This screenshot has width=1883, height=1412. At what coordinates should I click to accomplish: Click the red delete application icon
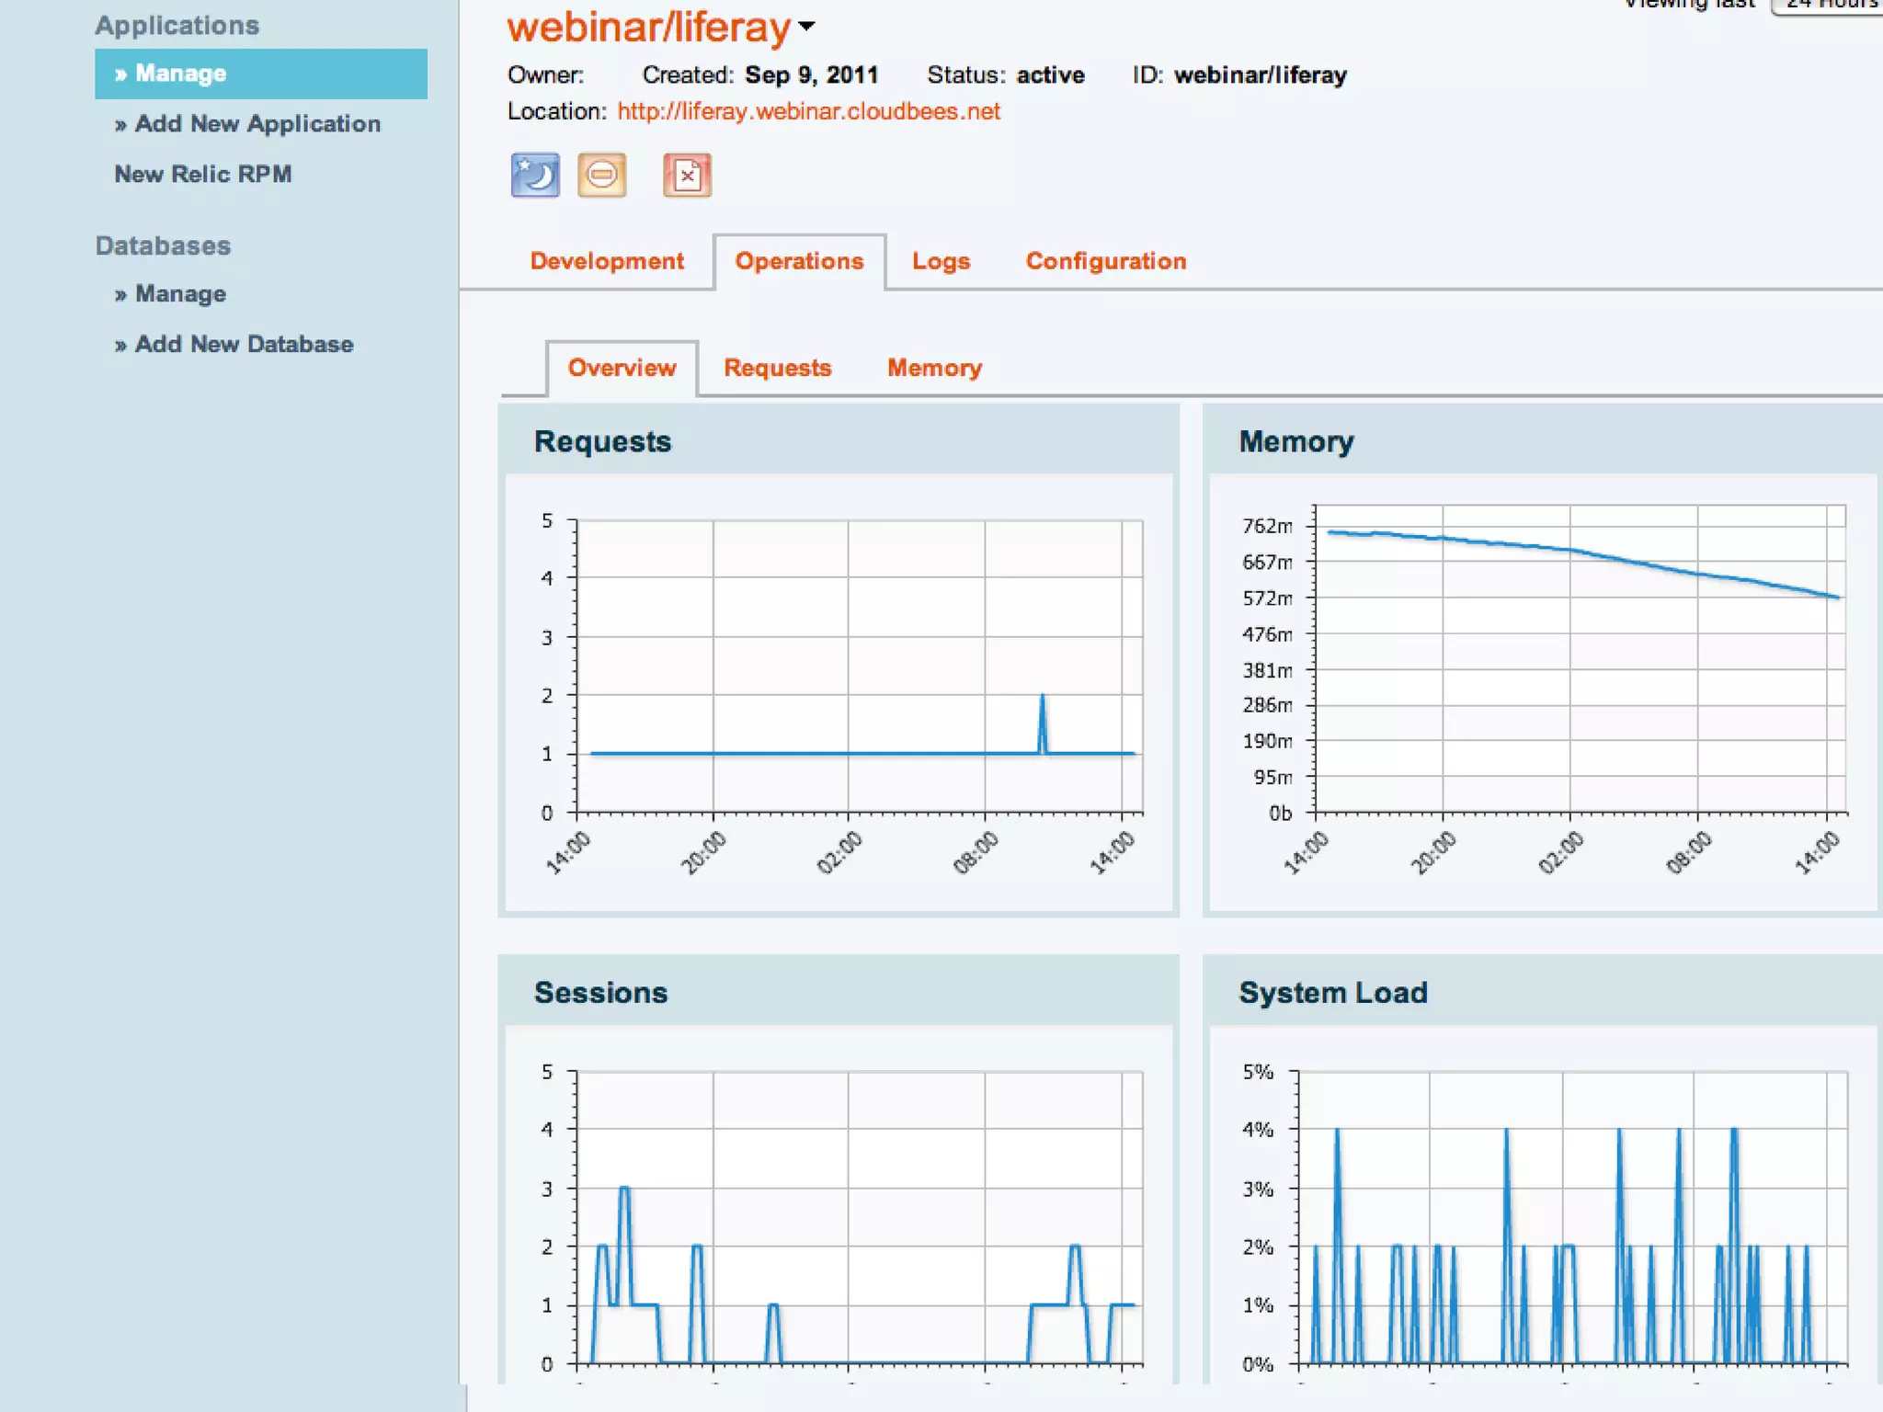(x=687, y=175)
